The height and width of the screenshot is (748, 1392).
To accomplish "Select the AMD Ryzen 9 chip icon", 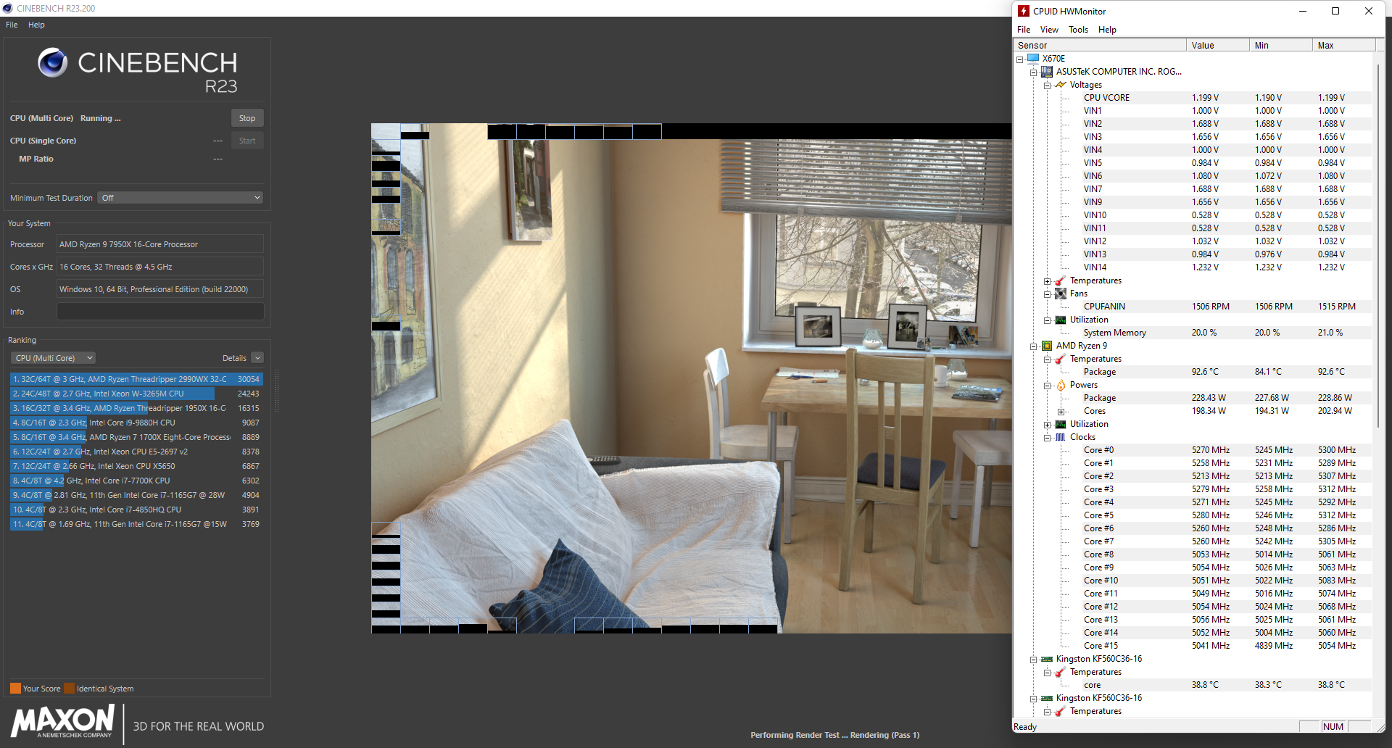I will [1047, 346].
